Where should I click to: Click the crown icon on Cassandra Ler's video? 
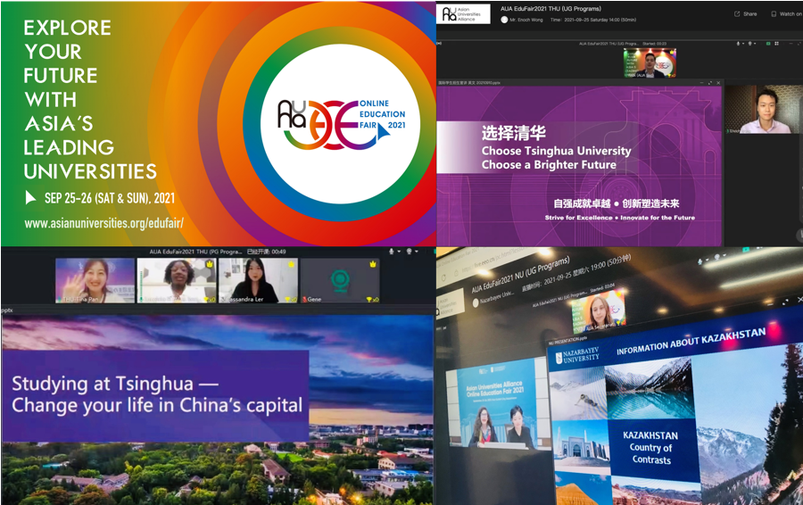(291, 264)
